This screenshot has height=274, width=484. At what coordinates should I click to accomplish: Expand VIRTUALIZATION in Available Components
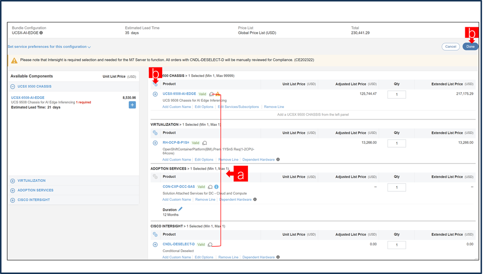[12, 181]
